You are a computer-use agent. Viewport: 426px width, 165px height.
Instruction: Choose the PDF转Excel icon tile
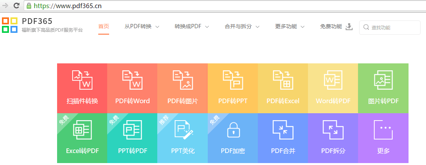click(x=283, y=80)
